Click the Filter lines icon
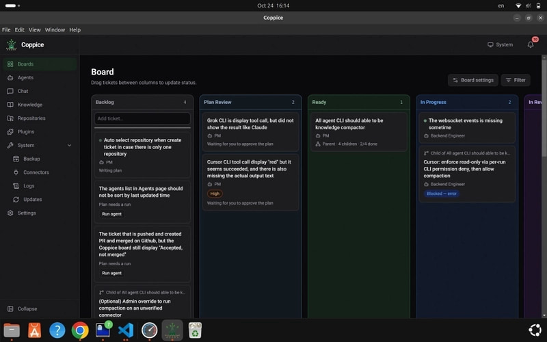547x342 pixels. coord(508,80)
